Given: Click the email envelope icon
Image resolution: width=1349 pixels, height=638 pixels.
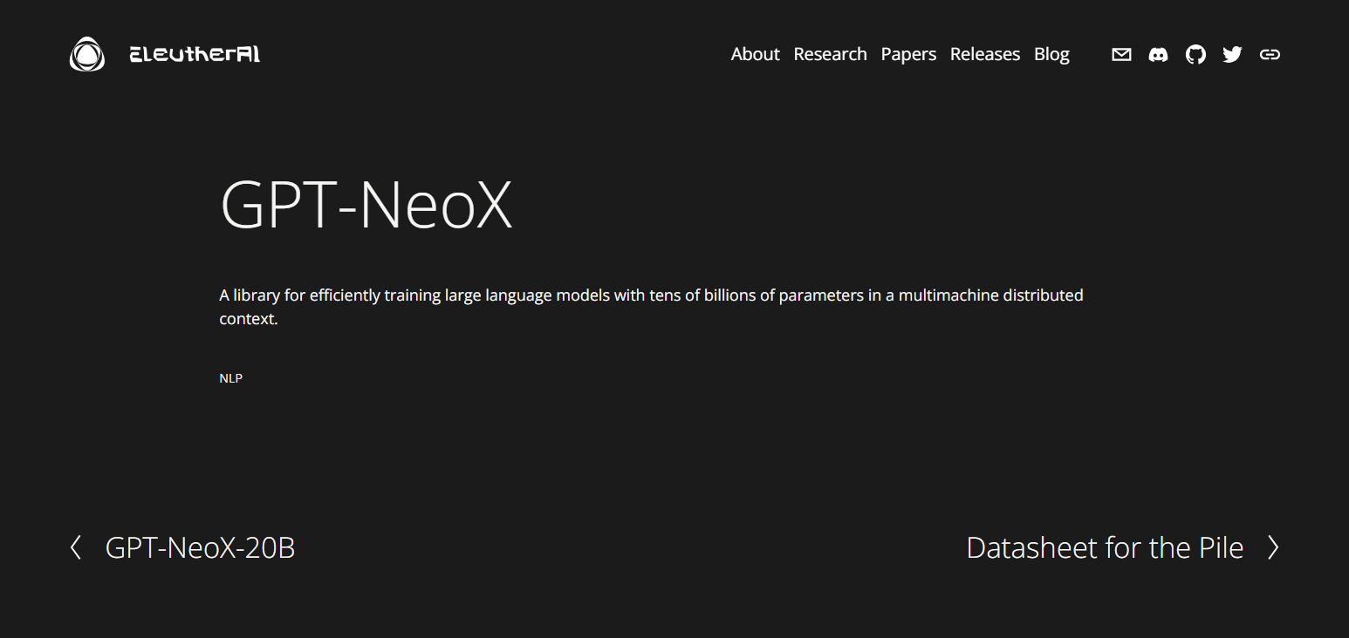Looking at the screenshot, I should point(1121,55).
